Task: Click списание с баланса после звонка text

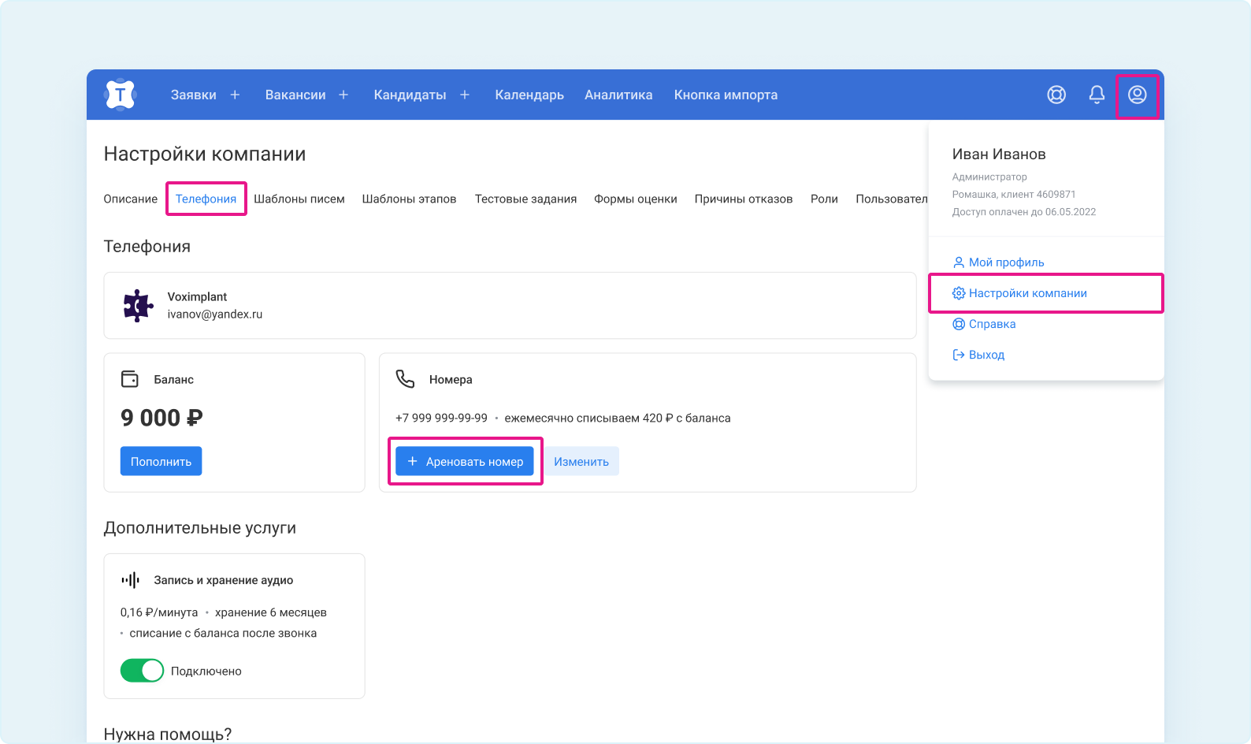Action: 223,633
